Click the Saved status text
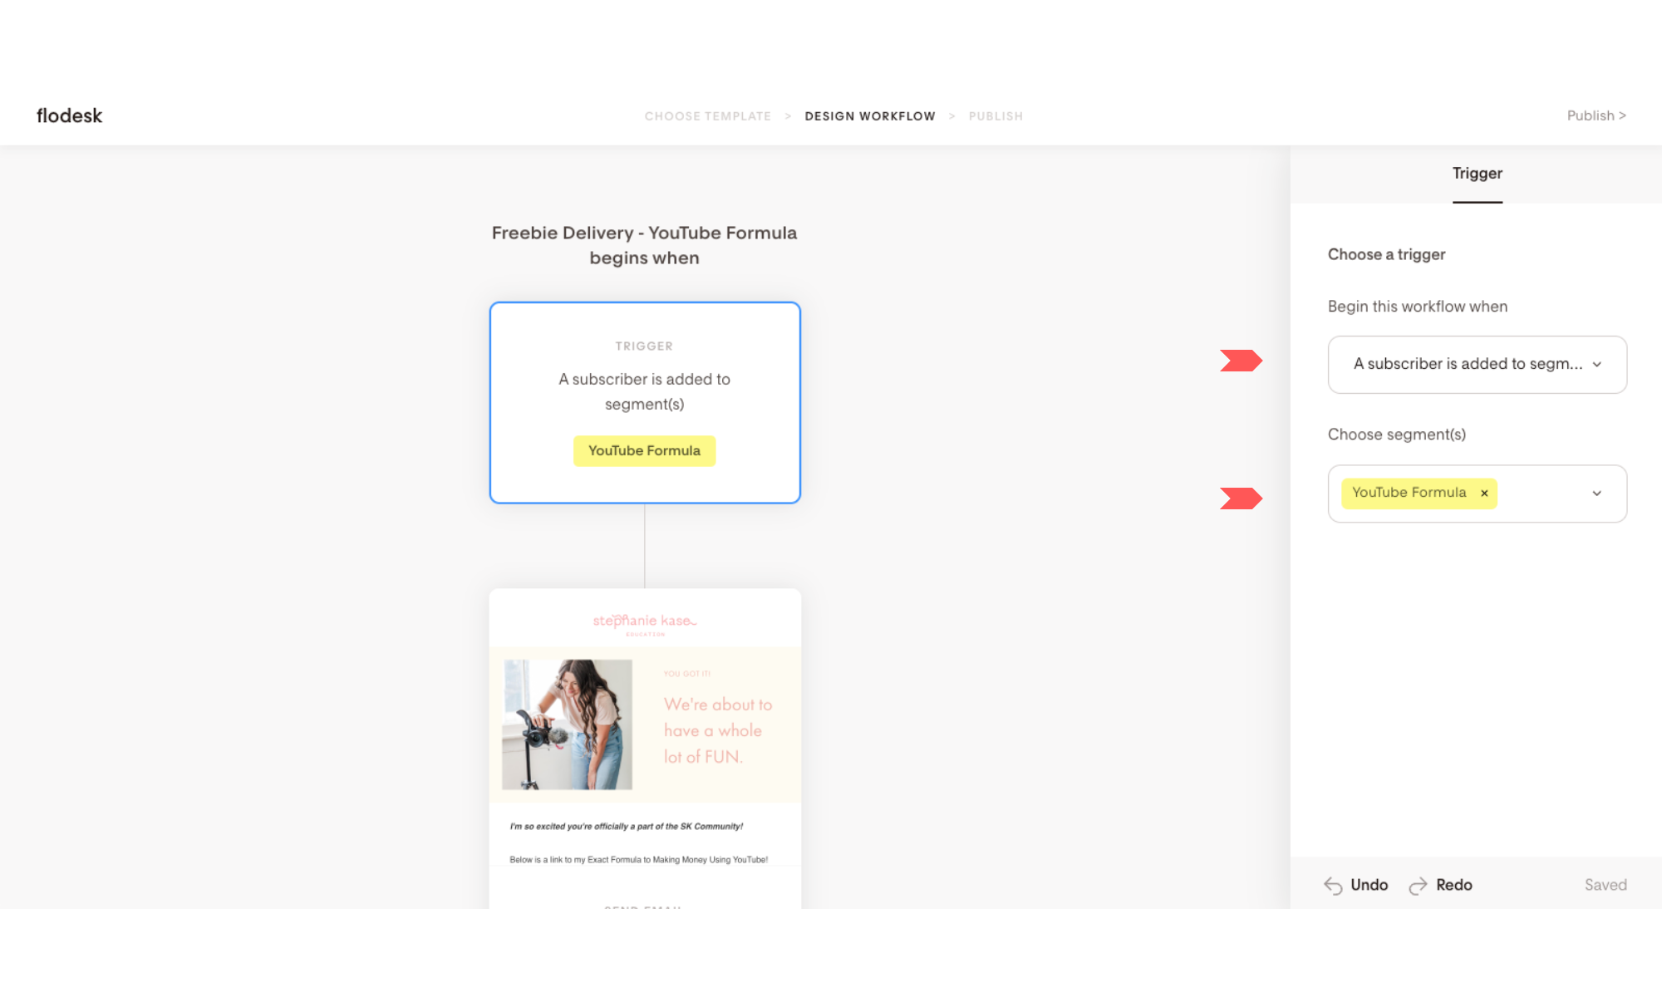1662x997 pixels. 1605,885
